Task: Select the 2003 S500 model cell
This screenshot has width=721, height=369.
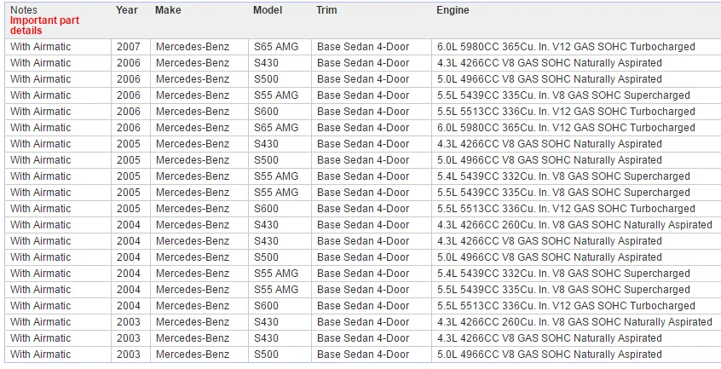Action: click(280, 355)
